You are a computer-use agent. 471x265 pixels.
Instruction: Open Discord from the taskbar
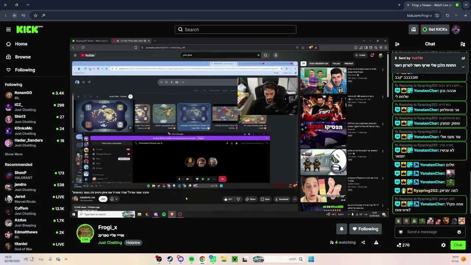180,259
